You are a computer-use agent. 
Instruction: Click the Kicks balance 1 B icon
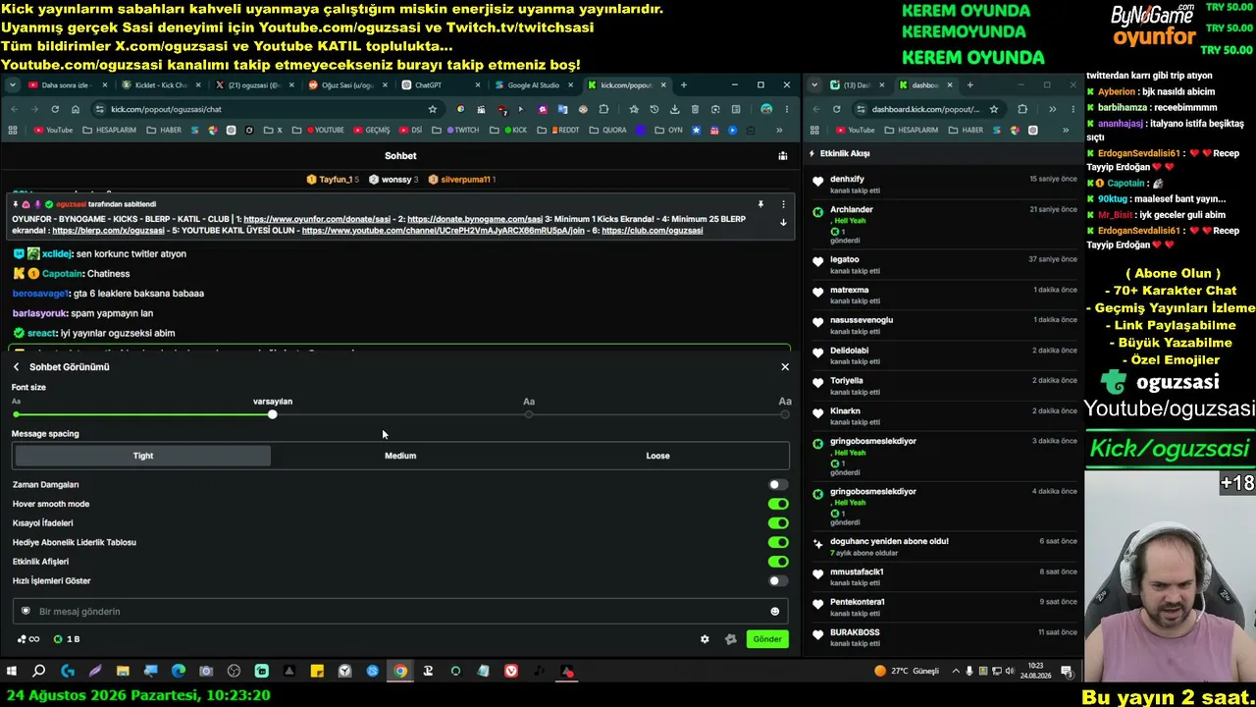click(67, 639)
